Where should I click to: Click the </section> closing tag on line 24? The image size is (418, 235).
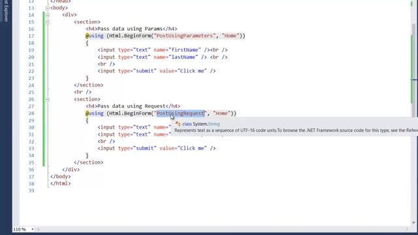(x=89, y=85)
